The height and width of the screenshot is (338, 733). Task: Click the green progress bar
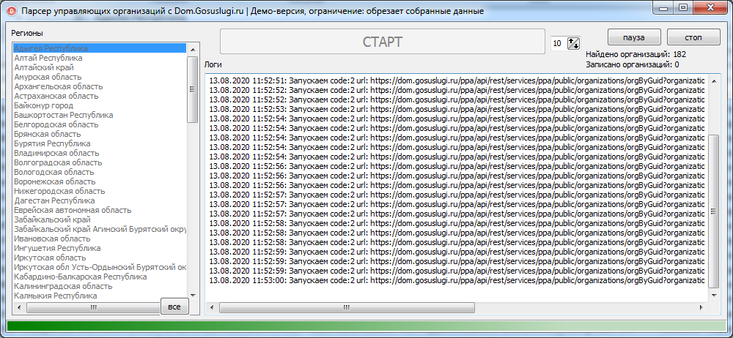[366, 326]
